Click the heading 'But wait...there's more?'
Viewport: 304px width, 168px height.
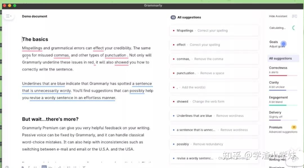click(50, 119)
